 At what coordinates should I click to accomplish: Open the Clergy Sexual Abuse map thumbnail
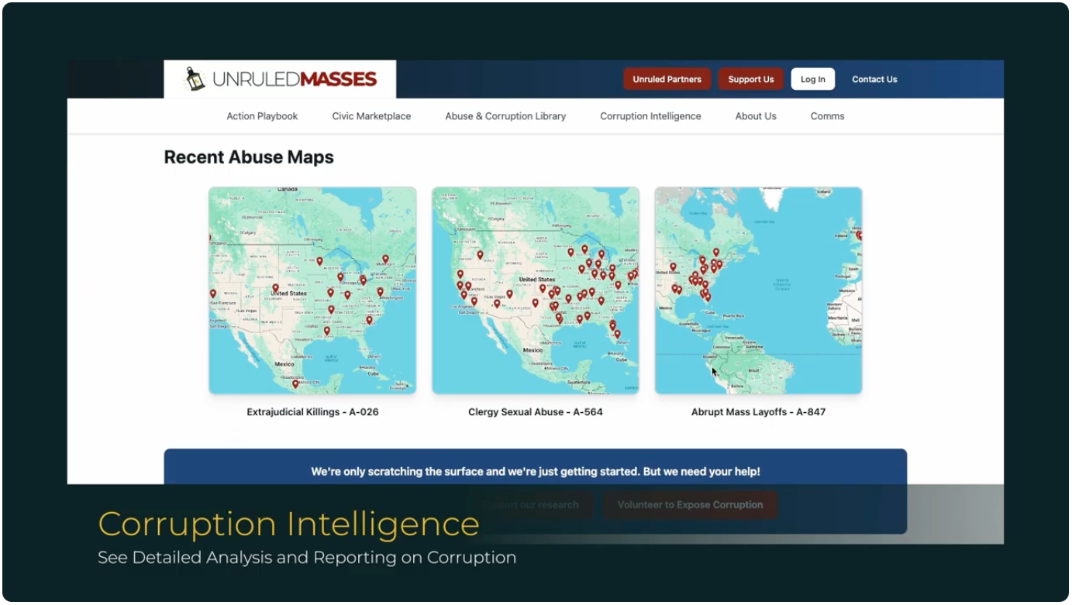[x=536, y=290]
